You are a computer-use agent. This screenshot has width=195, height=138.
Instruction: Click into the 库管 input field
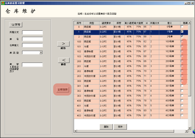(x=32, y=65)
